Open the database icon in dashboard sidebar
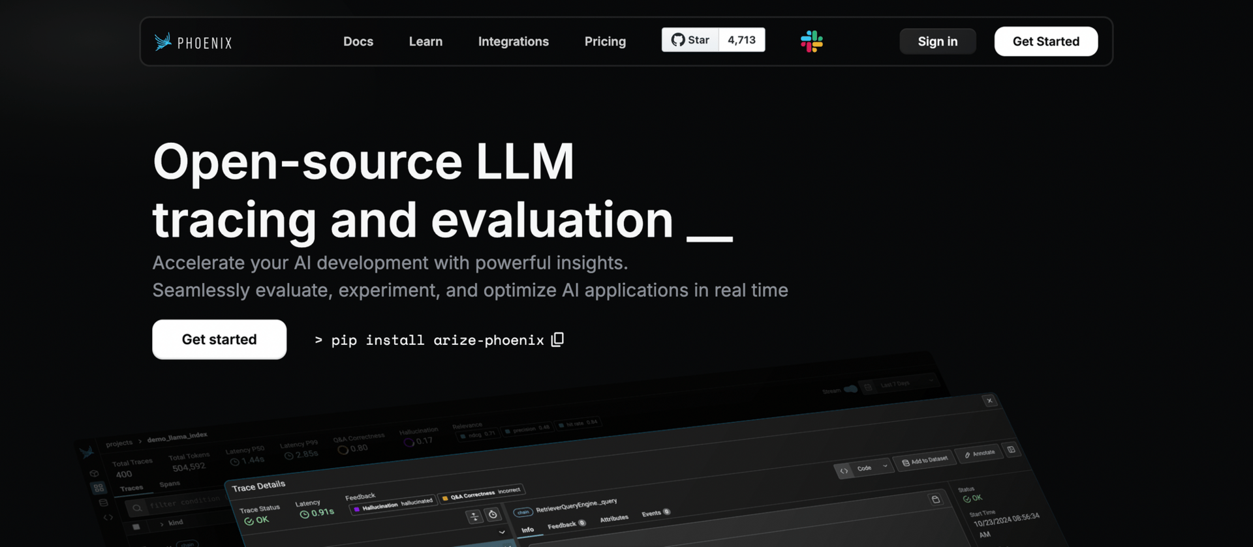Image resolution: width=1253 pixels, height=547 pixels. click(103, 503)
